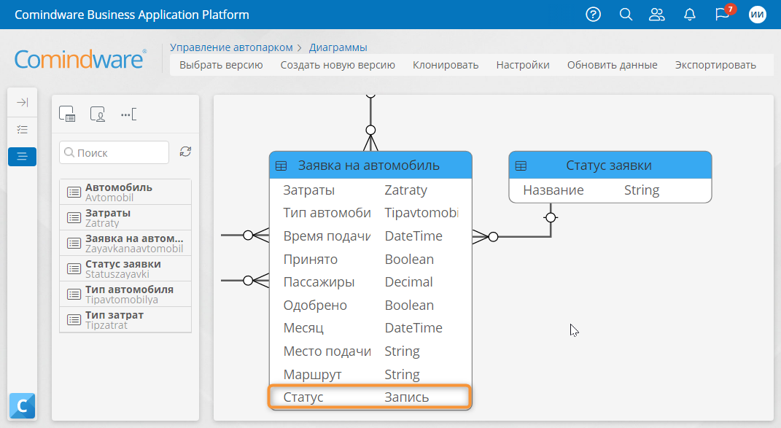The height and width of the screenshot is (428, 781).
Task: Click the annotation bracket toolbar icon
Action: (x=128, y=114)
